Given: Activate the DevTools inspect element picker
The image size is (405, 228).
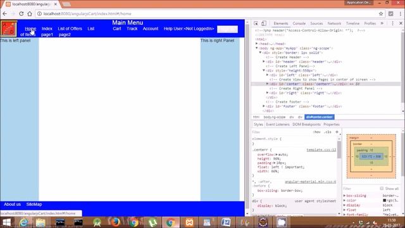Looking at the screenshot, I should tap(256, 23).
